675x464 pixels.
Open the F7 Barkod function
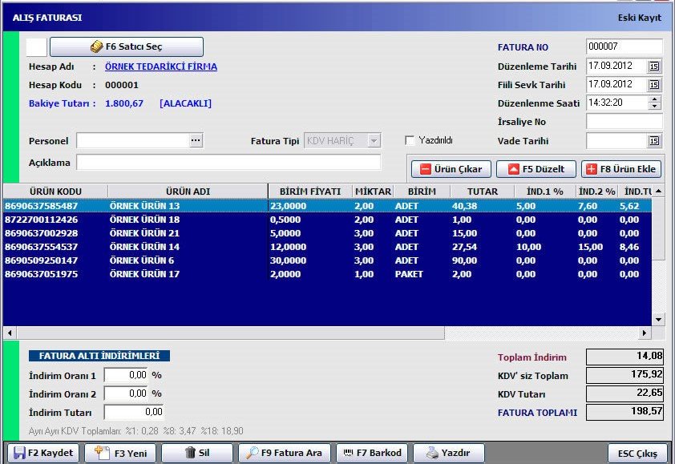373,453
